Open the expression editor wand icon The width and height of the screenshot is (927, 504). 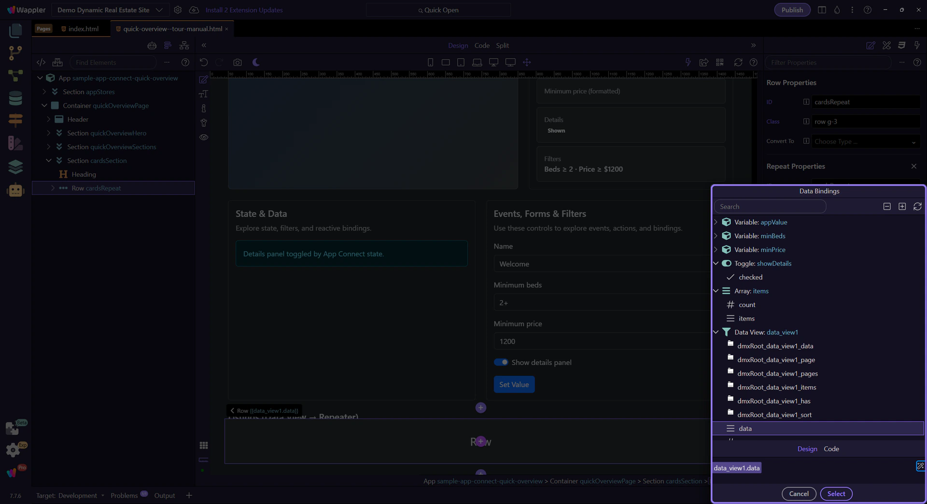pos(920,466)
